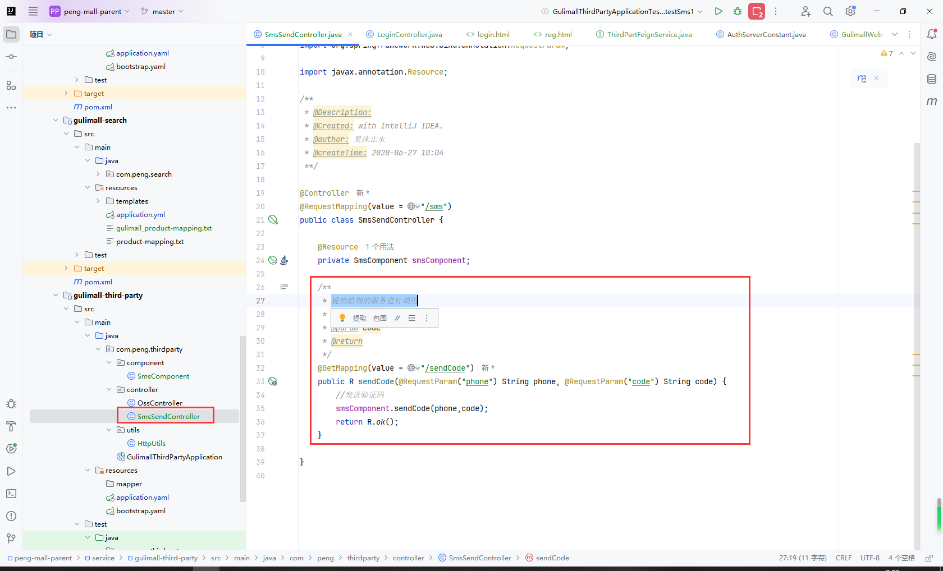
Task: Open IDE settings gear
Action: [850, 11]
